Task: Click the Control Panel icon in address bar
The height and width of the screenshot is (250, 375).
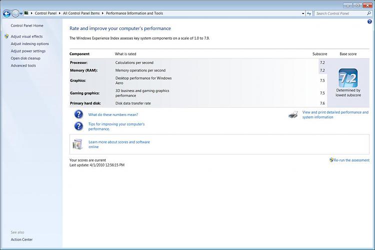Action: click(26, 13)
